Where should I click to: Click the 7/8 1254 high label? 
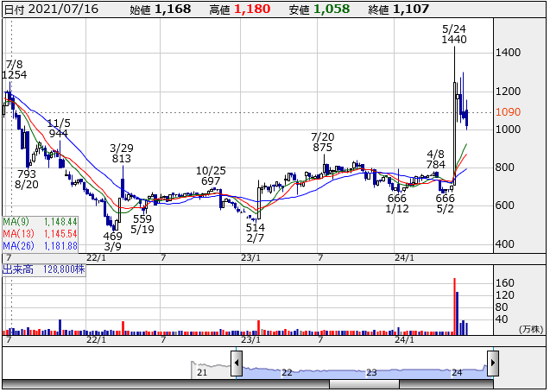15,71
